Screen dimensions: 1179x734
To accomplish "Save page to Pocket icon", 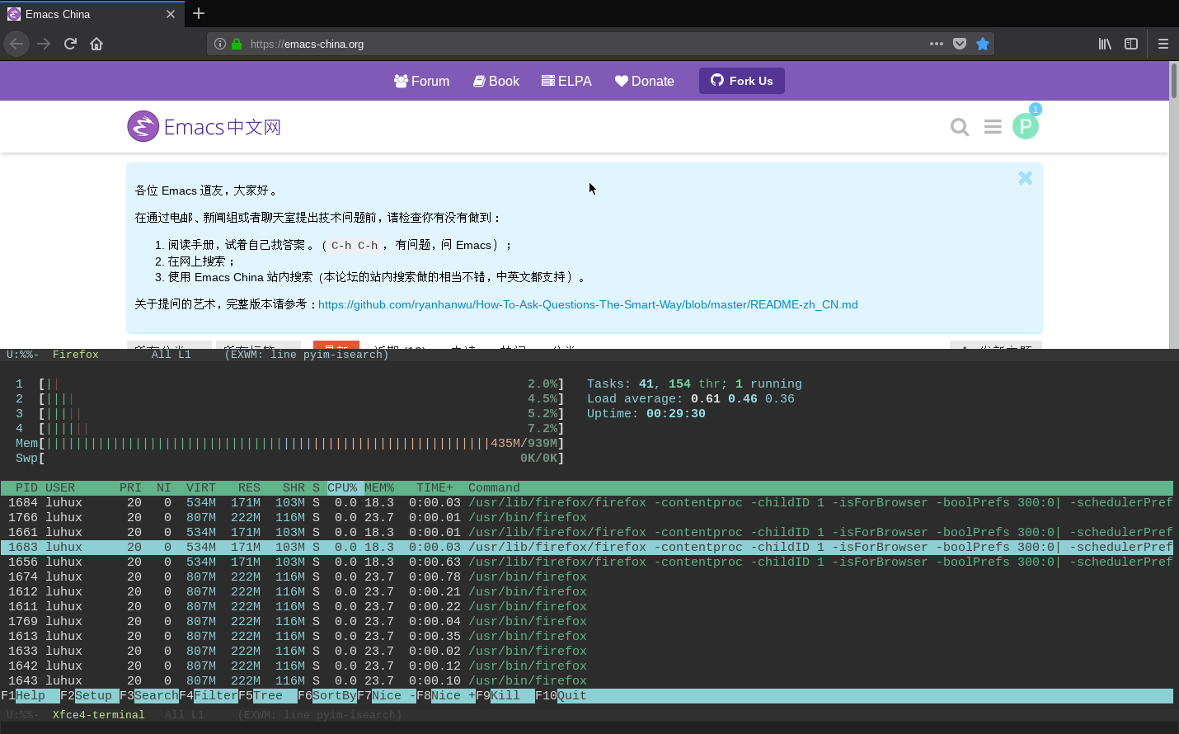I will coord(960,44).
